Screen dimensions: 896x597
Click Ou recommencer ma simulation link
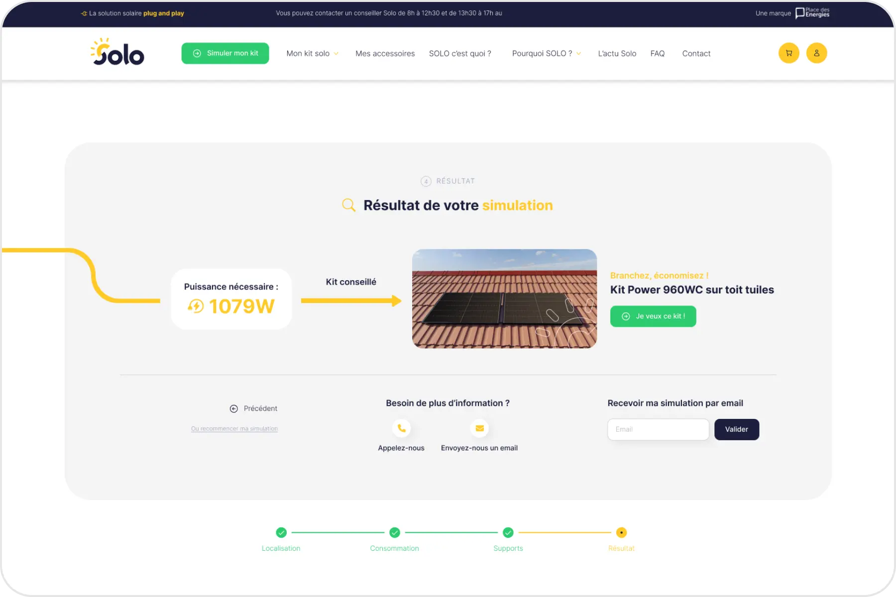point(234,428)
